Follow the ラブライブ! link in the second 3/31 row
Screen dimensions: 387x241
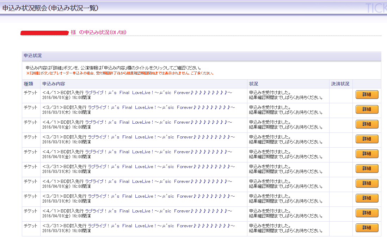tap(161, 137)
